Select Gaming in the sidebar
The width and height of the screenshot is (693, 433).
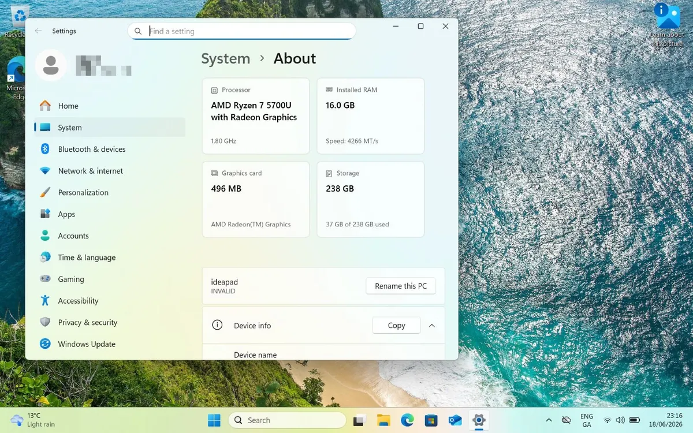point(110,279)
